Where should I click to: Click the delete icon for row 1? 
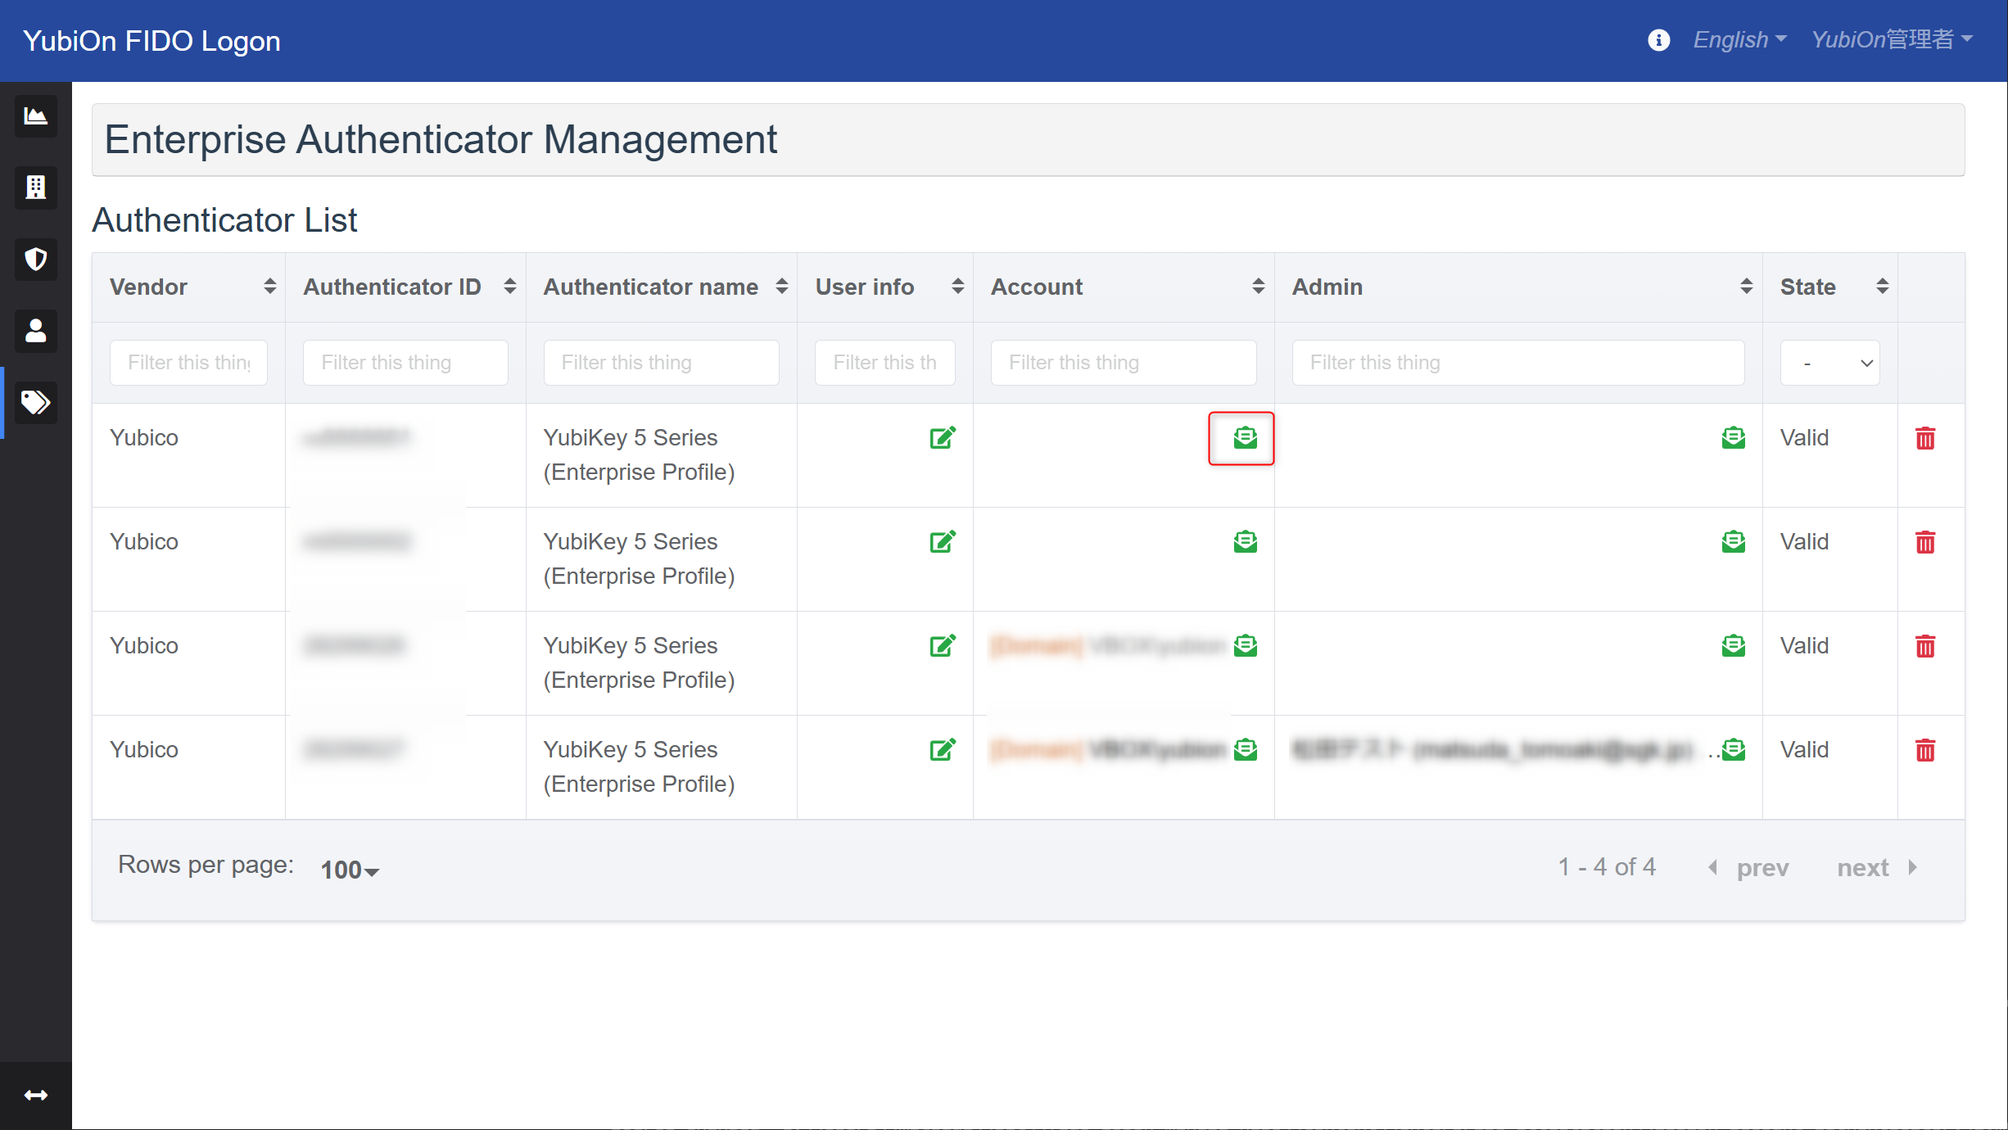[x=1927, y=437]
